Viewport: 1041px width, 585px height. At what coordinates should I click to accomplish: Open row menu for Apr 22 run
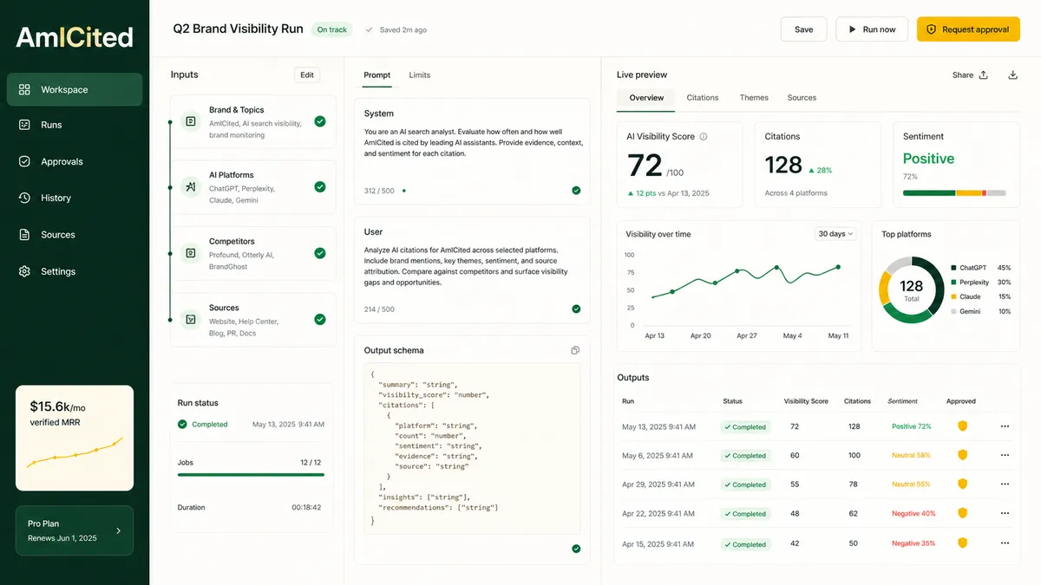pos(1005,513)
